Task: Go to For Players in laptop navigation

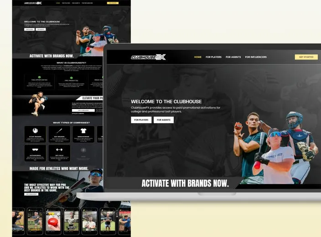Action: pos(213,57)
